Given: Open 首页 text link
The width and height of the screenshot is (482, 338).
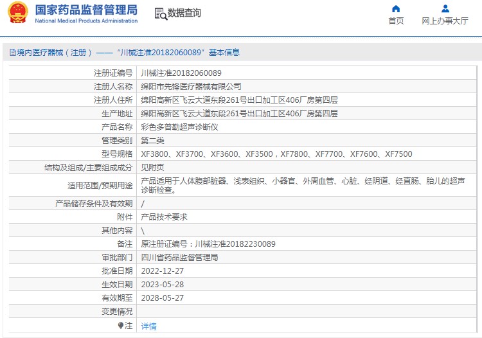Looking at the screenshot, I should pos(396,21).
